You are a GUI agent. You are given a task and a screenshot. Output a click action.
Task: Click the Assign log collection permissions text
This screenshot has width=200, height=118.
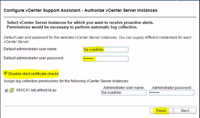(x=66, y=81)
